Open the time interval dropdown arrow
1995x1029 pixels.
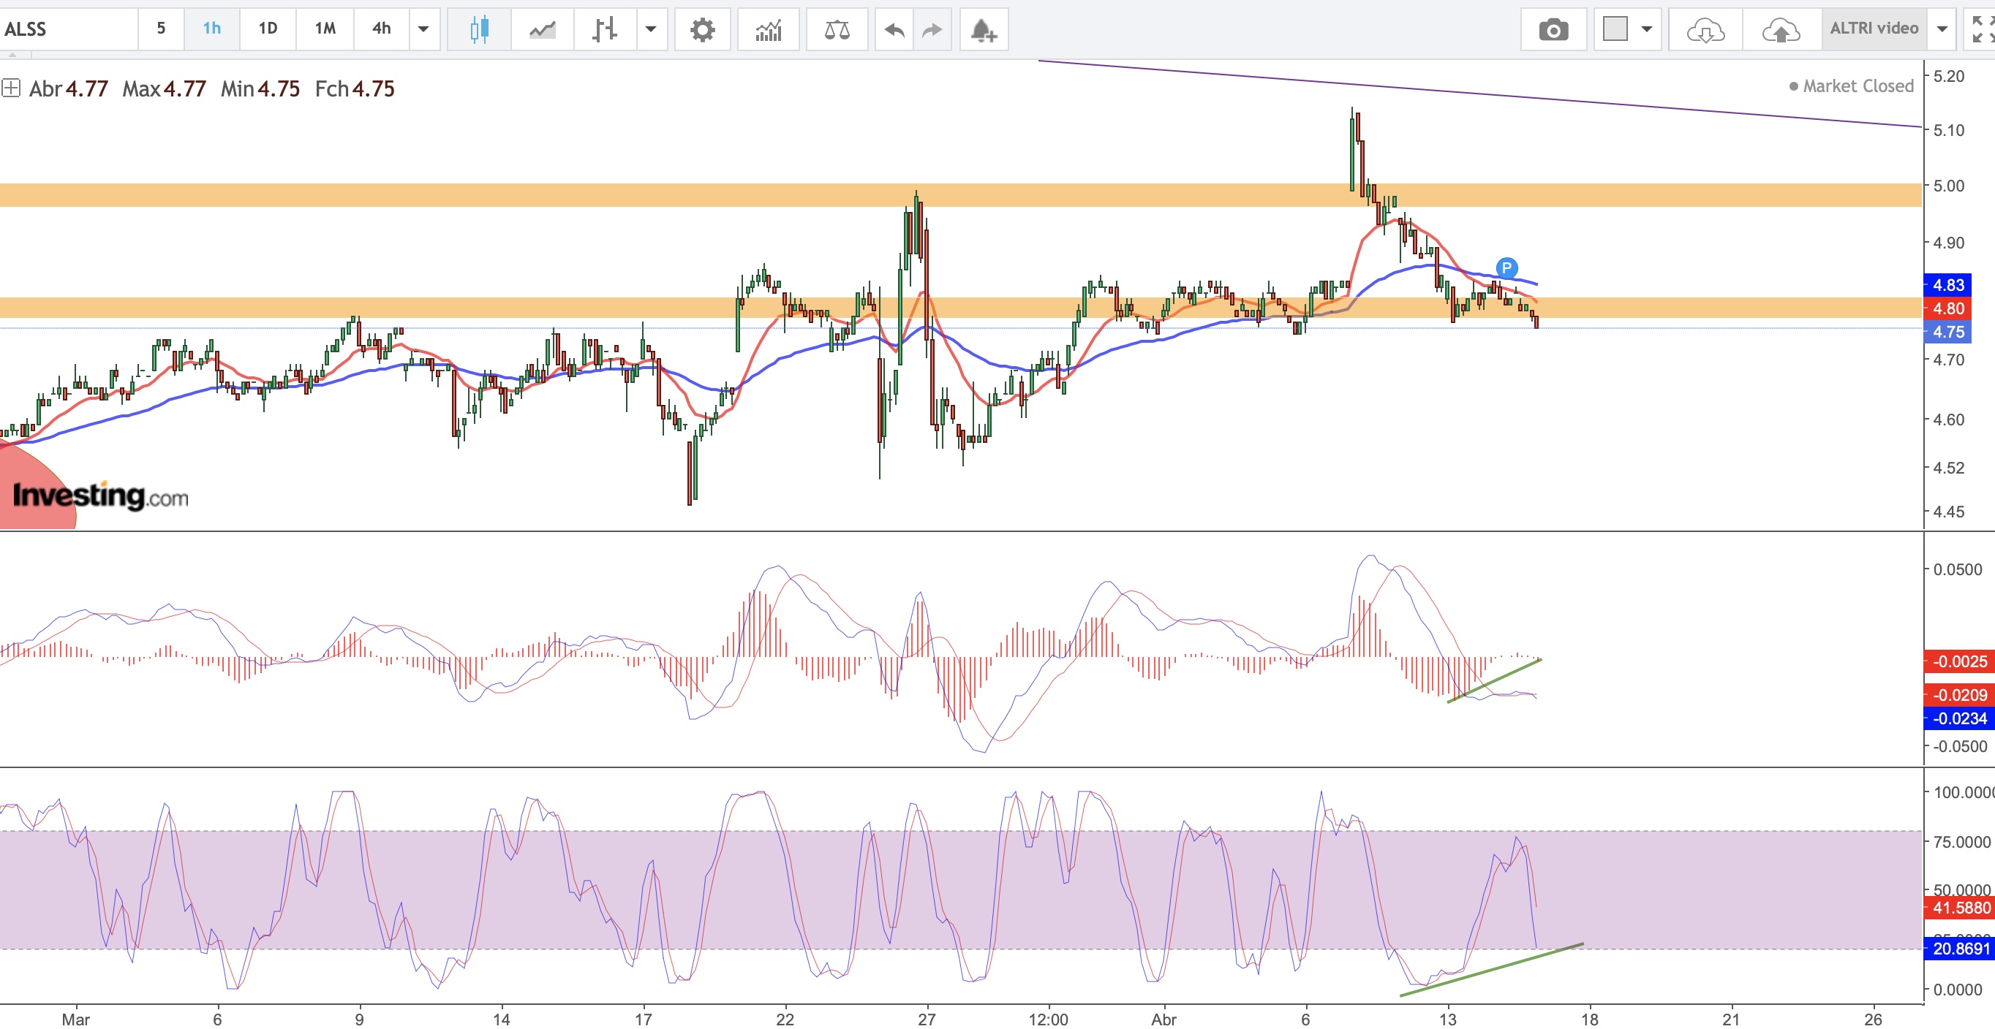point(423,29)
